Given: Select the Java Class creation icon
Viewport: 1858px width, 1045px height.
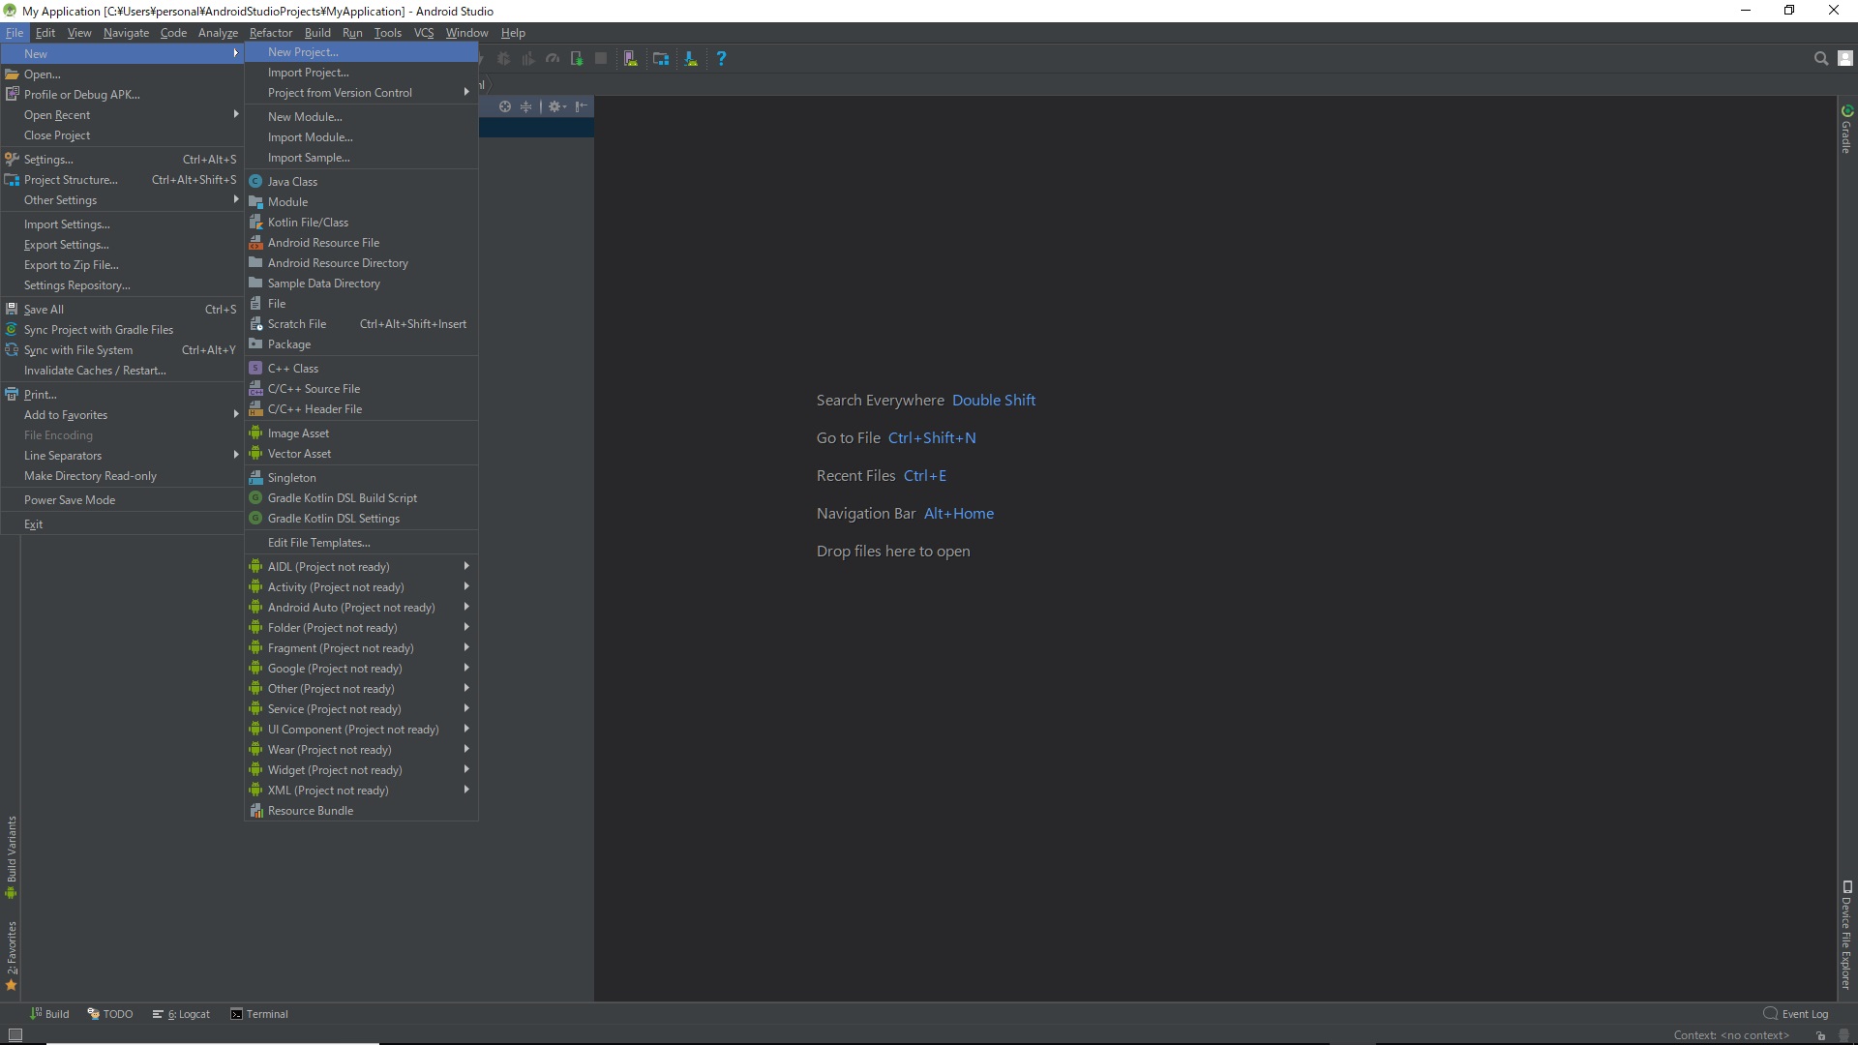Looking at the screenshot, I should (x=255, y=180).
